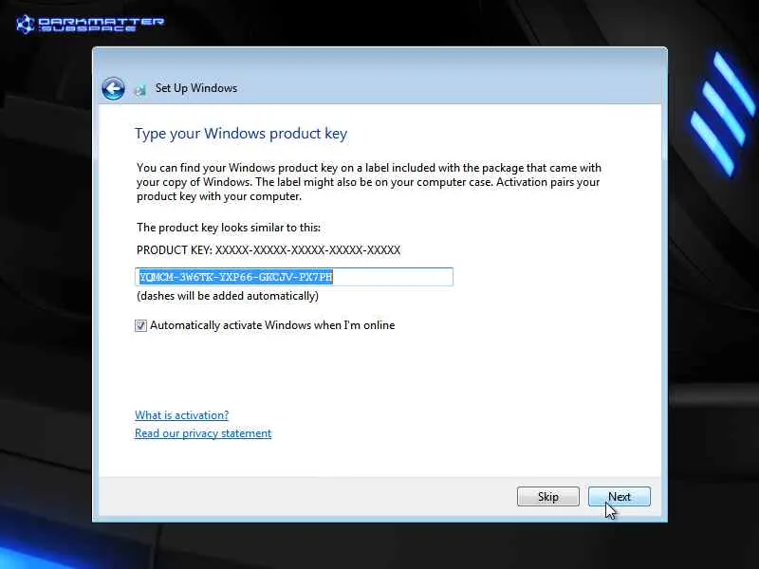Click the sample PRODUCT KEY format line
The image size is (759, 569).
point(268,250)
